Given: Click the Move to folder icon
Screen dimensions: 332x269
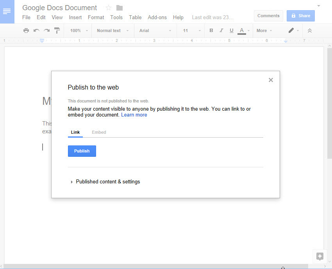Looking at the screenshot, I should click(119, 7).
